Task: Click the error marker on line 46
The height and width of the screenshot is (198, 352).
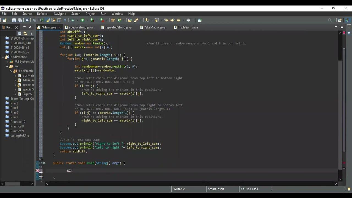Action: pyautogui.click(x=38, y=170)
